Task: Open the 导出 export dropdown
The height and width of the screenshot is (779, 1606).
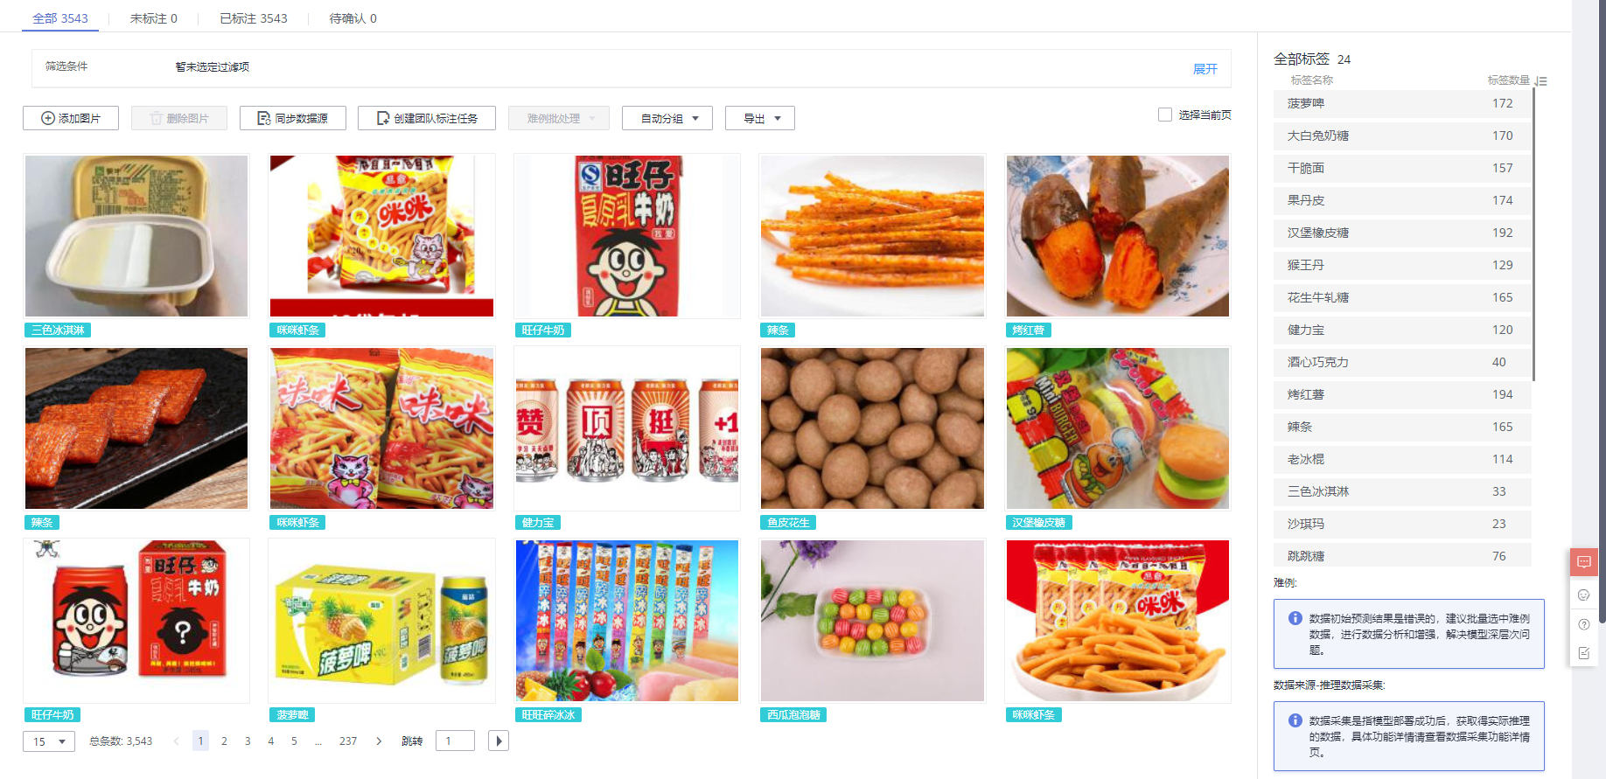Action: click(760, 118)
